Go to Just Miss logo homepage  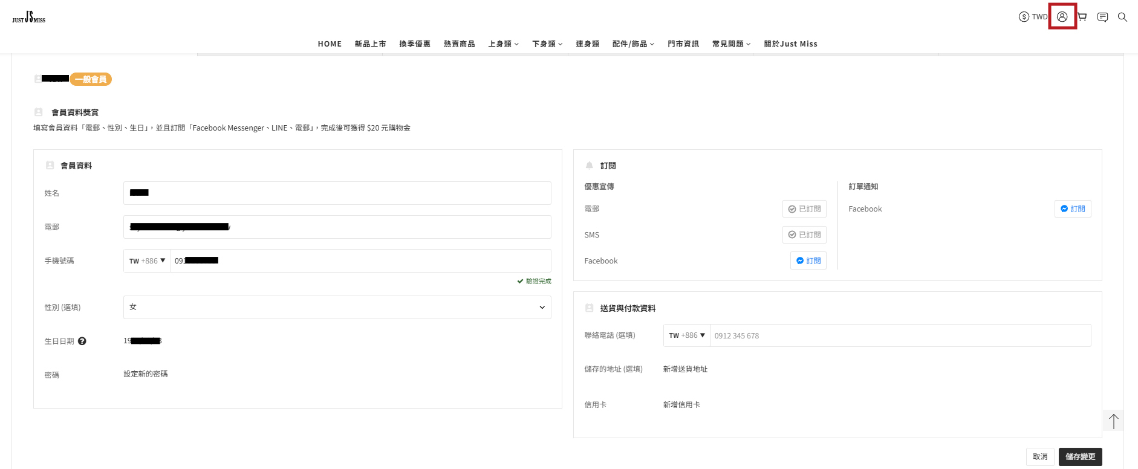pos(29,17)
